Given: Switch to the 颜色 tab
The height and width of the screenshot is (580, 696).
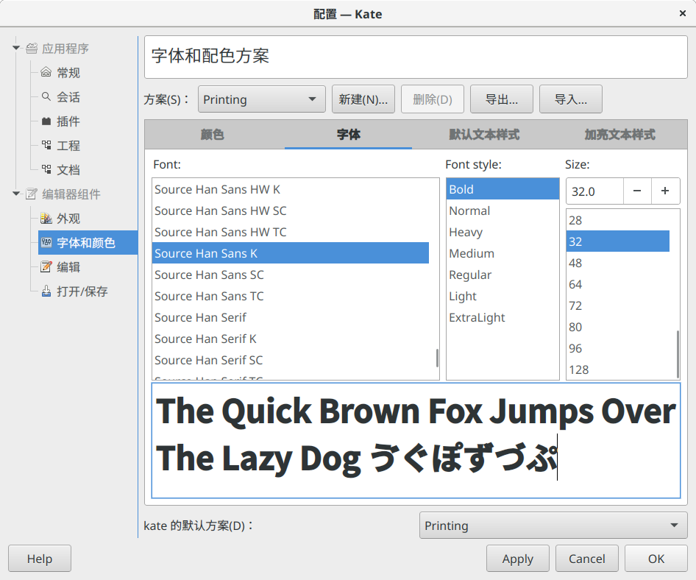Looking at the screenshot, I should [x=212, y=134].
